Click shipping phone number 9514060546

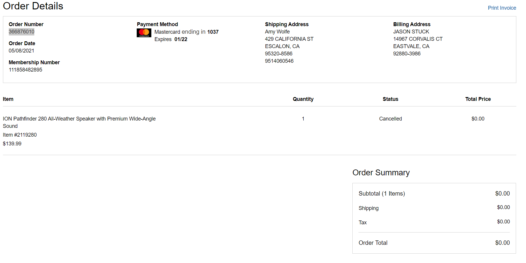279,61
